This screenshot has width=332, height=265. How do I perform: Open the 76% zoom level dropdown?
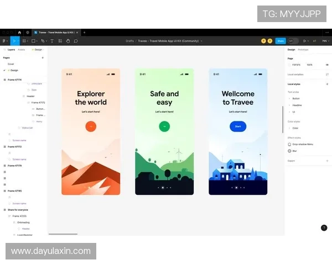click(325, 41)
